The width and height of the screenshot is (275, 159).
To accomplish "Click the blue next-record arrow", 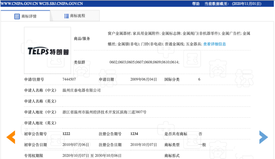I will [x=263, y=137].
